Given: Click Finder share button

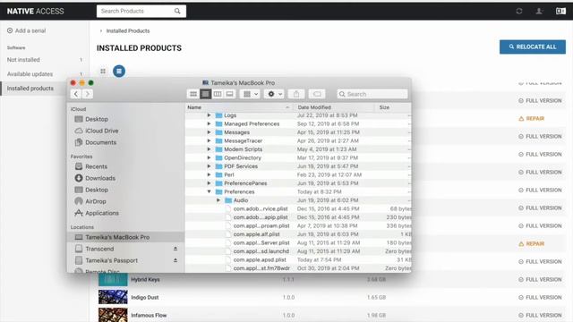Looking at the screenshot, I should (296, 94).
